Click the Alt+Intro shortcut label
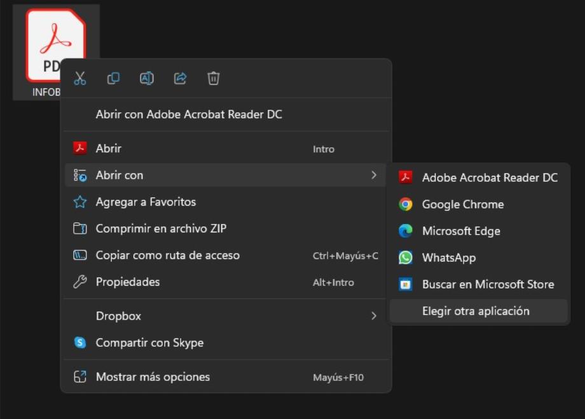Screen dimensions: 585x419 pos(333,283)
